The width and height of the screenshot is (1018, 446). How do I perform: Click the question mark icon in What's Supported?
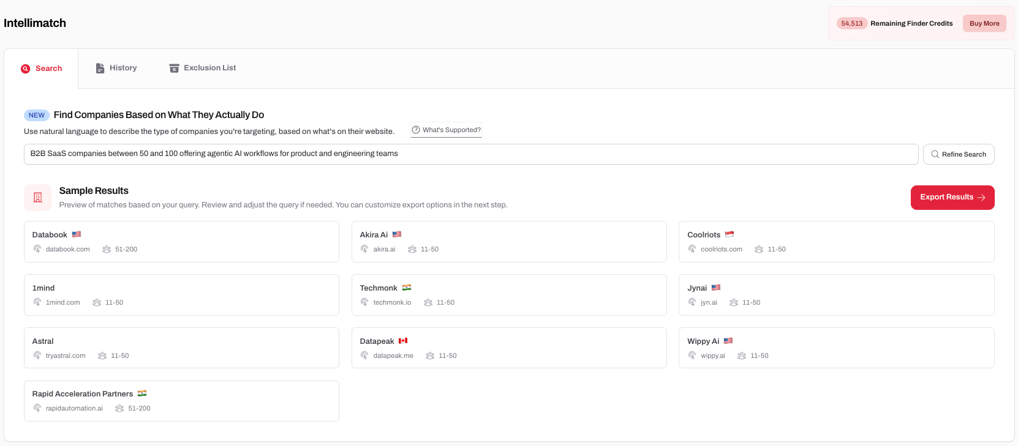[416, 130]
